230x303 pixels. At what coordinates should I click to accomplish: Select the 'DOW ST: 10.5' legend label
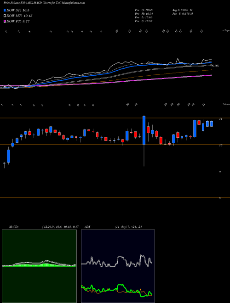[18, 10]
